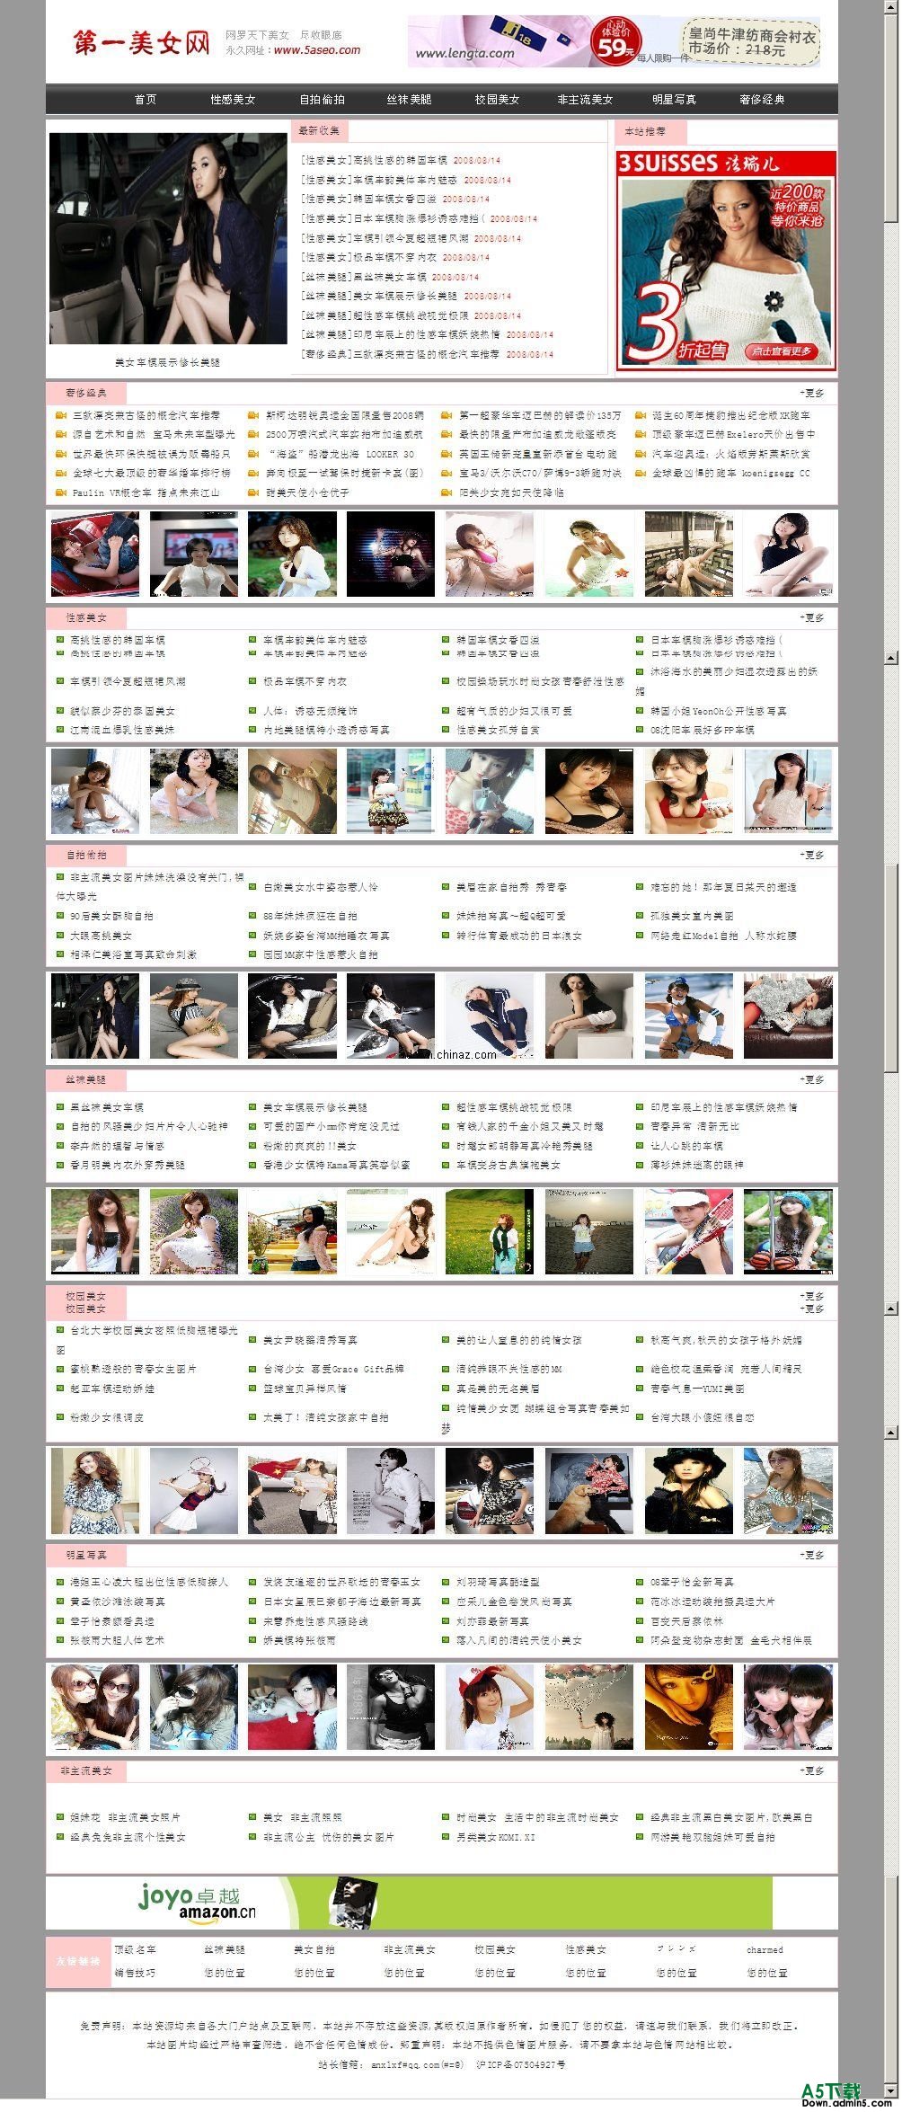
Task: Click caption 美女车模展示修长美腿 under featured photo
Action: tap(167, 363)
